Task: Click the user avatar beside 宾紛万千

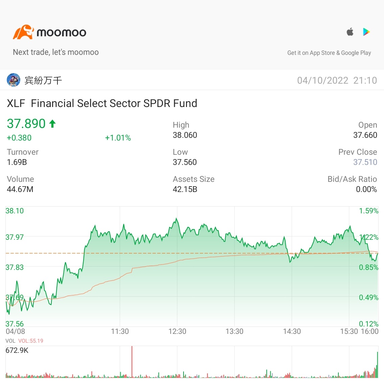Action: 14,80
